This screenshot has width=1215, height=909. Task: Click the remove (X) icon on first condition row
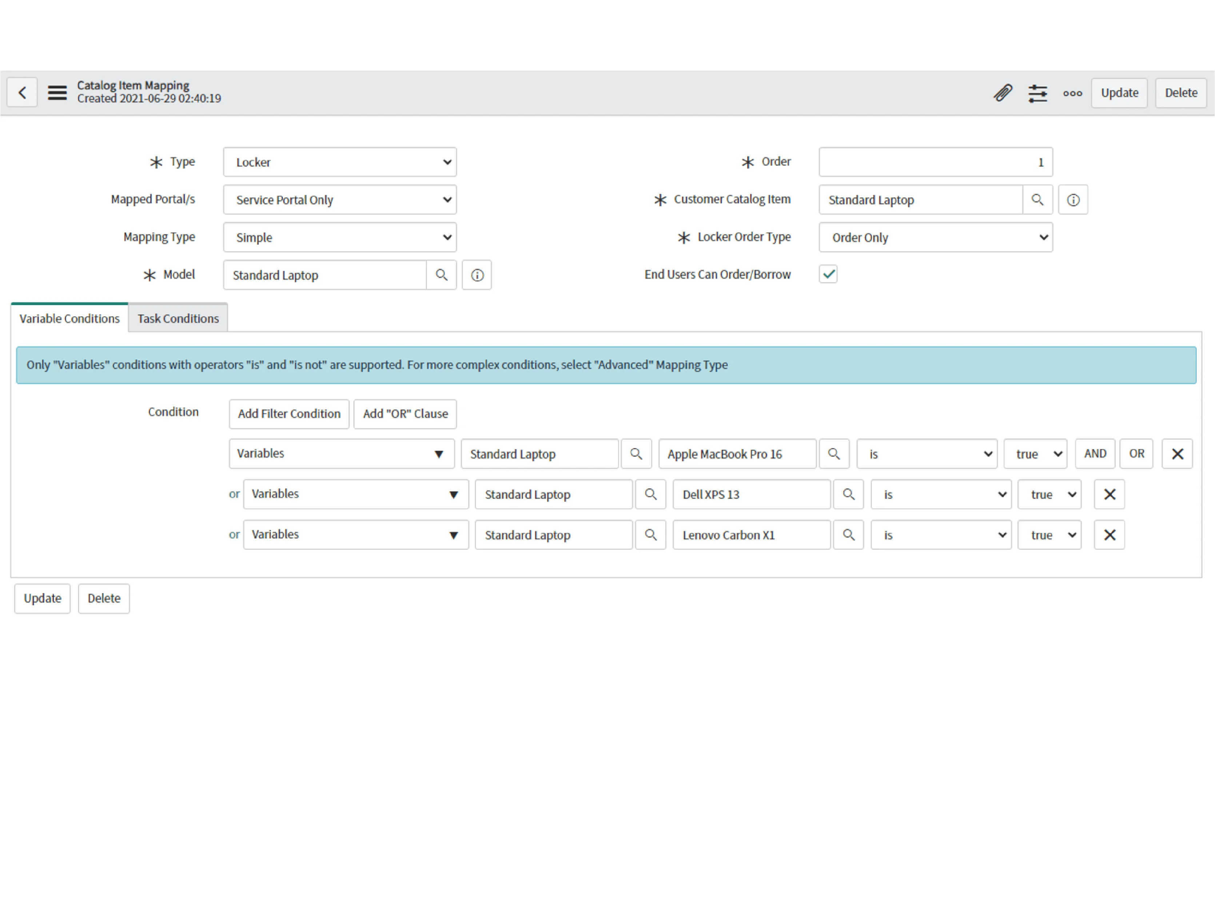pos(1177,453)
